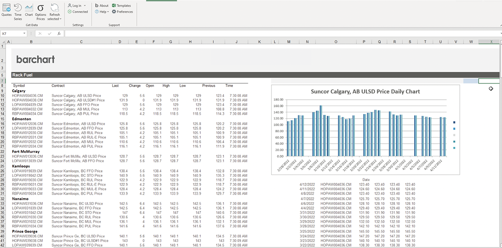
Task: Select symbol cell HOPAW012036.CM
Action: click(x=27, y=124)
